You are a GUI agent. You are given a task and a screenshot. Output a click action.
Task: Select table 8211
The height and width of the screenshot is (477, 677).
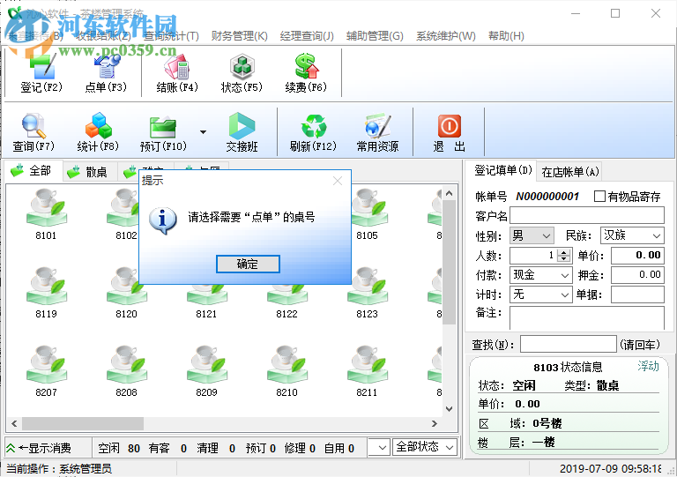[367, 371]
